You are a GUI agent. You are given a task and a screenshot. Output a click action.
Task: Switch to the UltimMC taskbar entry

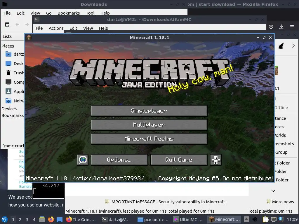(188, 219)
